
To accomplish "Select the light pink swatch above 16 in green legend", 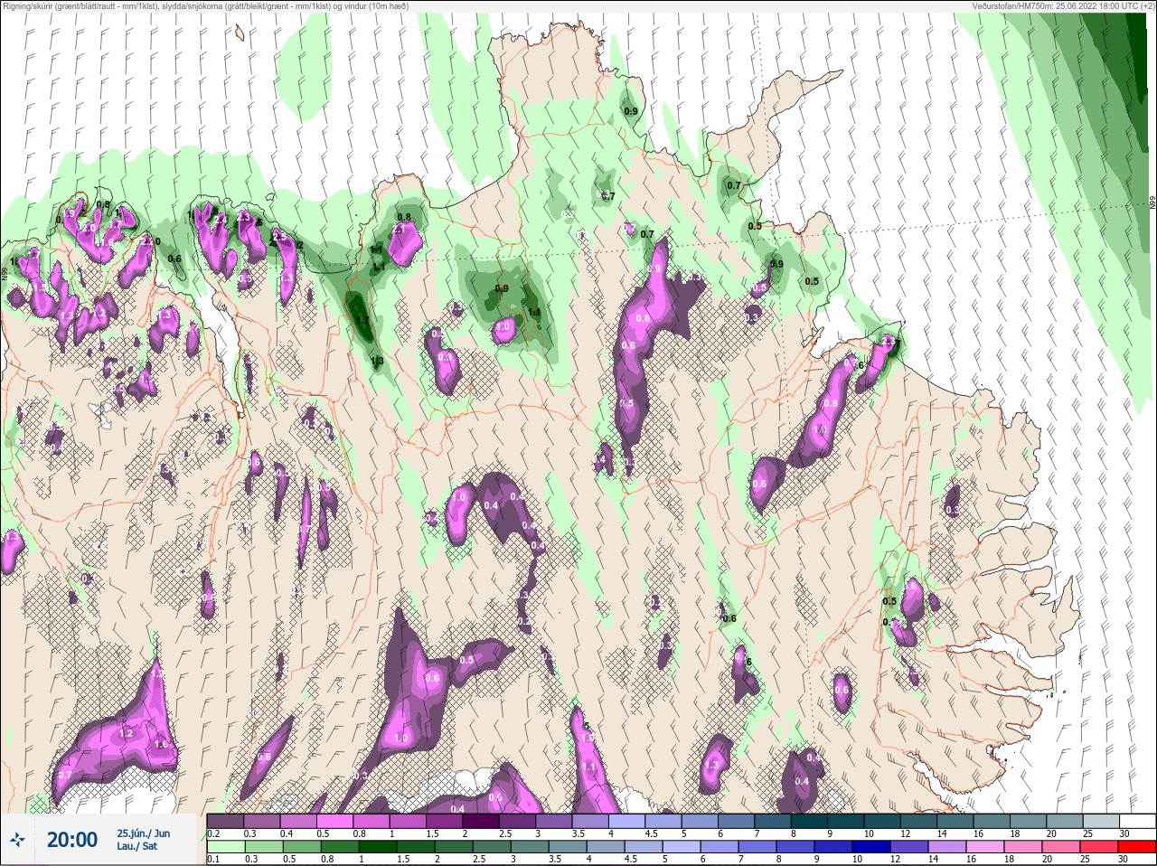I will click(985, 846).
